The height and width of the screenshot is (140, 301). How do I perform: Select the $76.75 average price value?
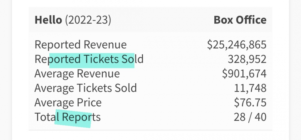click(x=250, y=102)
